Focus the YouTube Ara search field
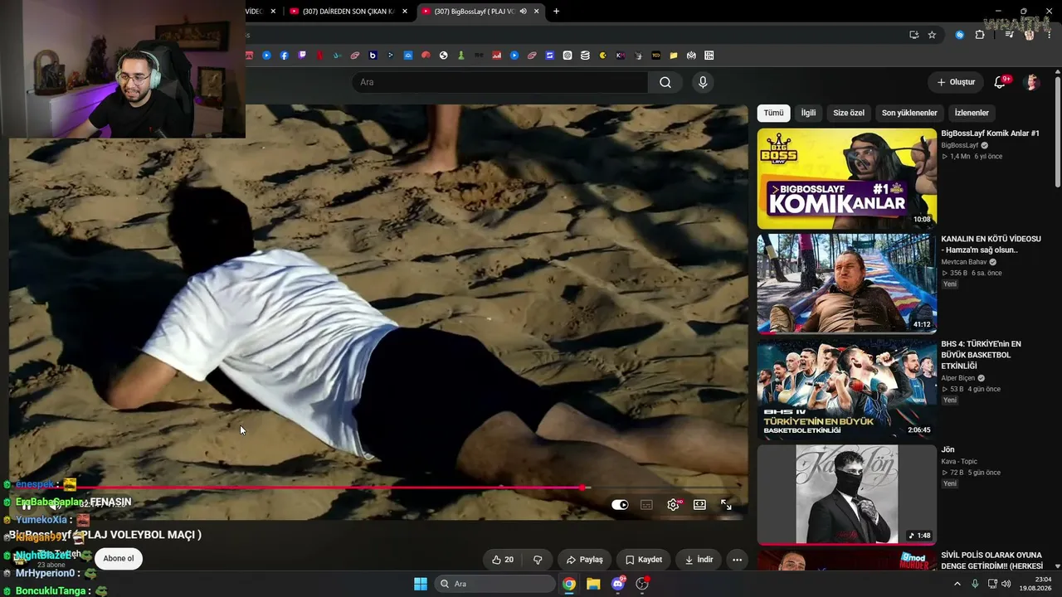The width and height of the screenshot is (1062, 597). point(500,82)
